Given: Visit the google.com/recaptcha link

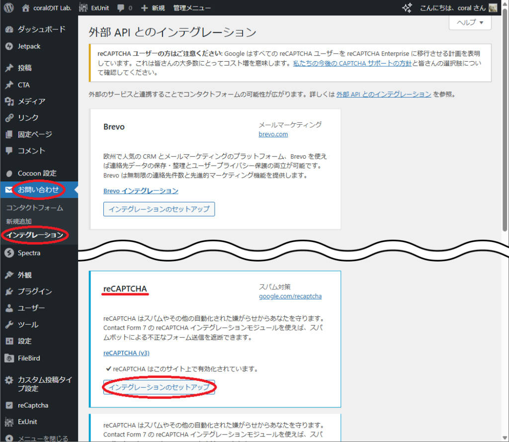Looking at the screenshot, I should pyautogui.click(x=290, y=296).
